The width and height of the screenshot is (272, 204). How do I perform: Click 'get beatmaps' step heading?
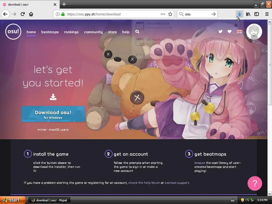point(210,154)
